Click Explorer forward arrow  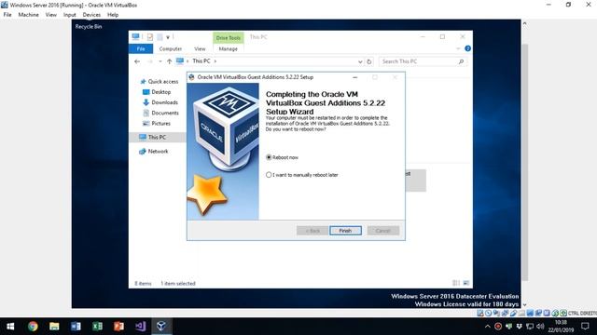coord(149,61)
